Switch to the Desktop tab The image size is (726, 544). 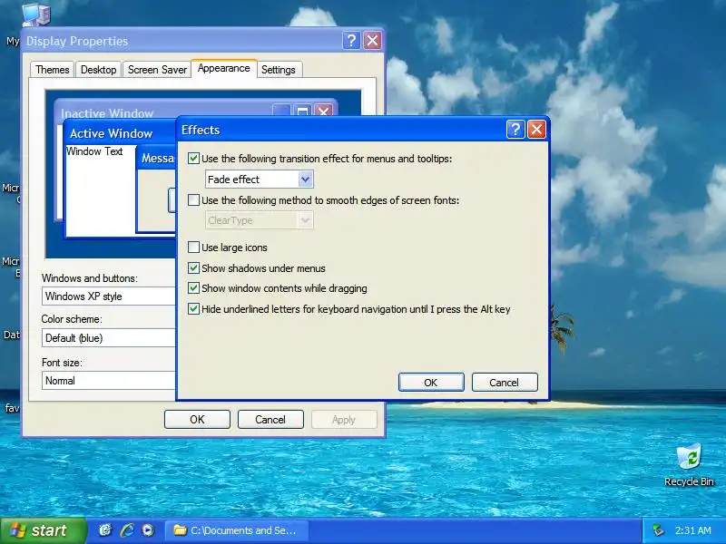tap(99, 70)
